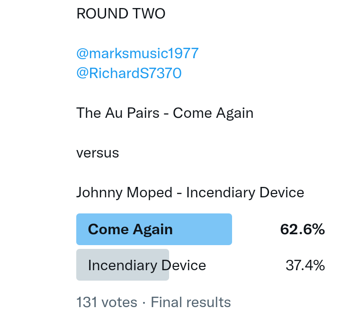Click the word "versus" in the tweet
Viewport: 341px width, 318px height.
[x=98, y=153]
